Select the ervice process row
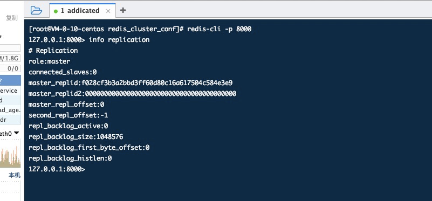 [10, 91]
